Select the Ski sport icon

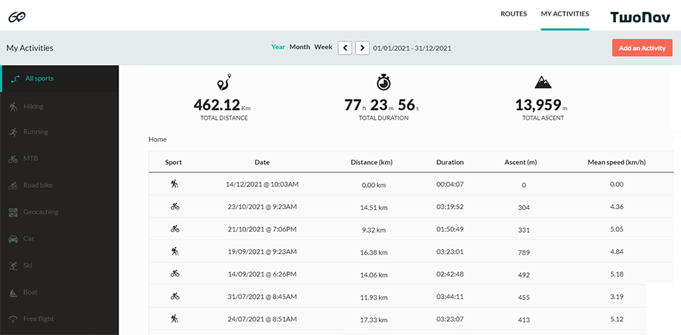(x=13, y=265)
